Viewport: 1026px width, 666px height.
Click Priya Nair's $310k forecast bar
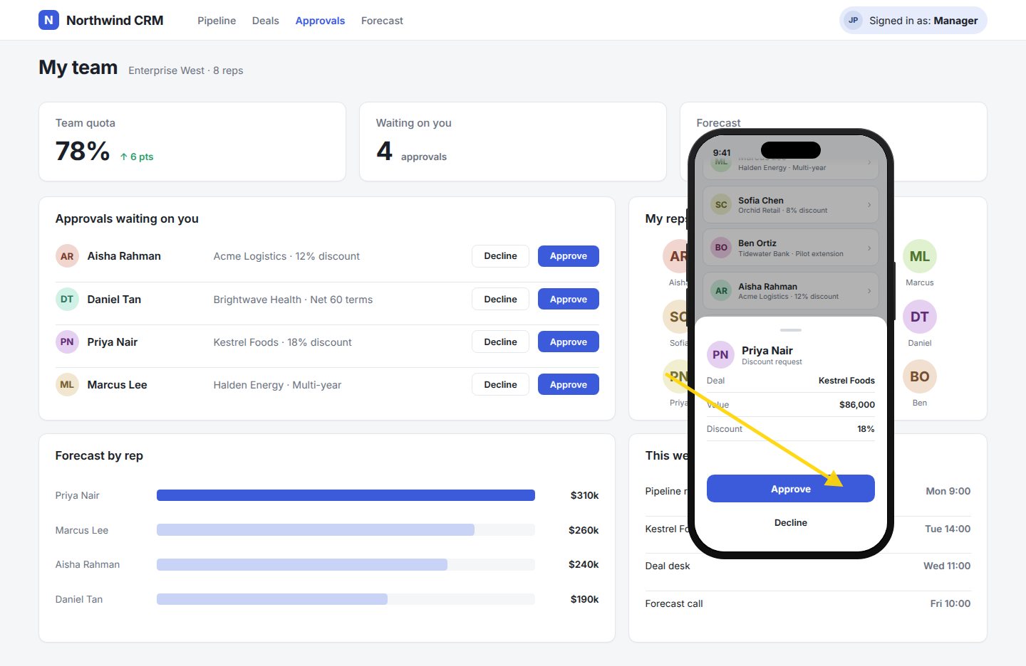346,495
